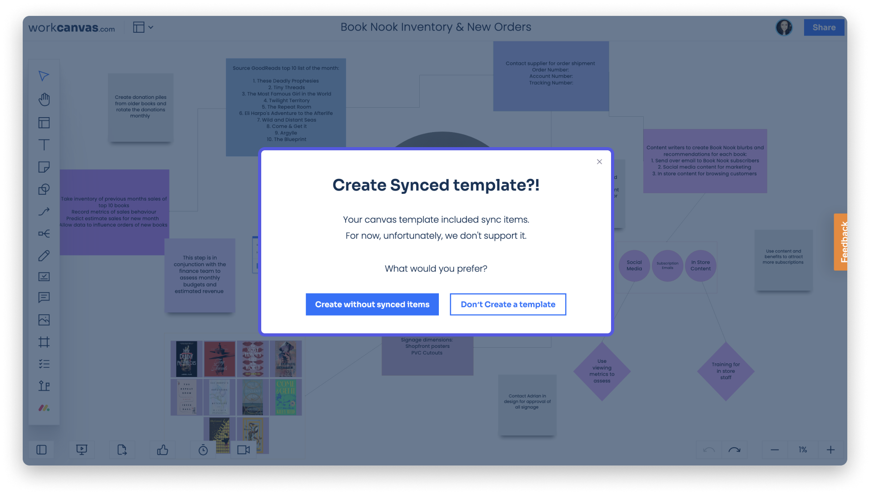Click the Take inventory of previous months note
870x495 pixels.
tap(114, 212)
